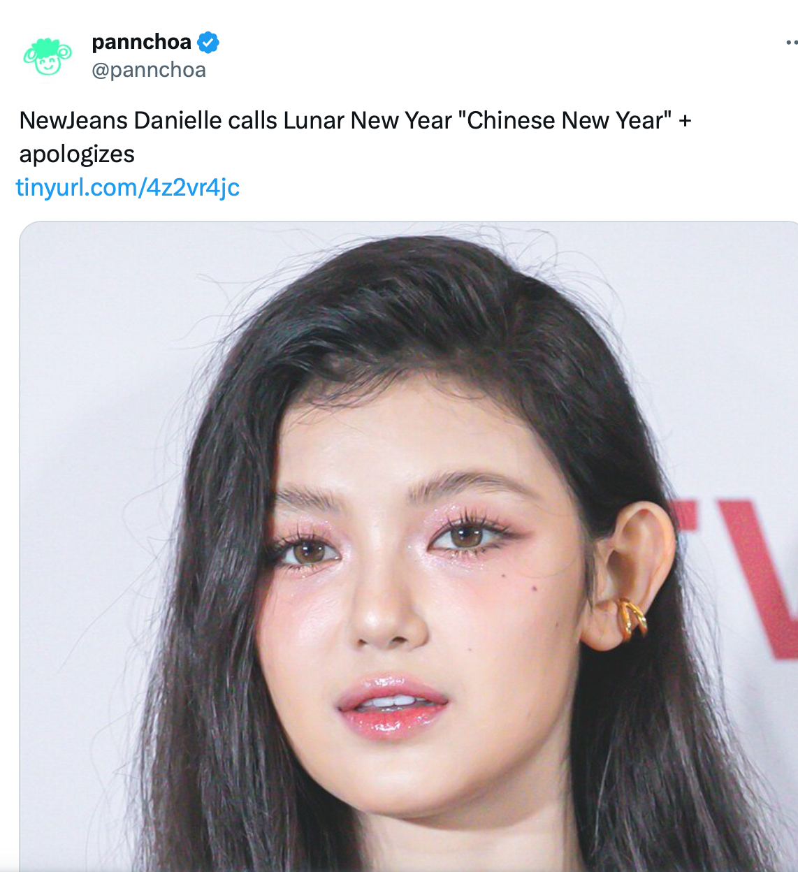
Task: Follow the tinyurl.com/4z2vr4jc link
Action: tap(128, 187)
